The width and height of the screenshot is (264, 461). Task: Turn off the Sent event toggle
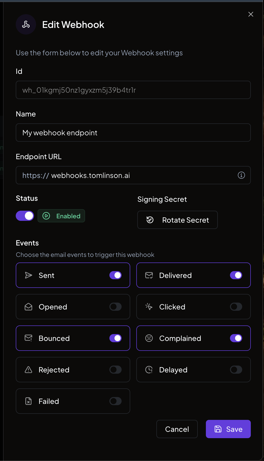115,275
